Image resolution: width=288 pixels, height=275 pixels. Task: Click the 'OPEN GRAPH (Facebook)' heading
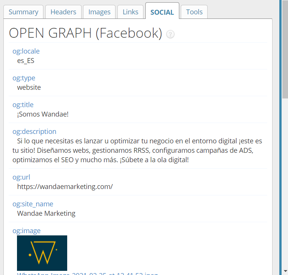pyautogui.click(x=86, y=33)
